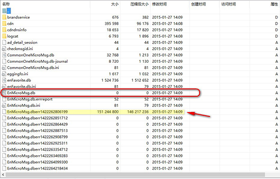280x179 pixels.
Task: Click the checkmsgid.ini file icon
Action: click(4, 49)
